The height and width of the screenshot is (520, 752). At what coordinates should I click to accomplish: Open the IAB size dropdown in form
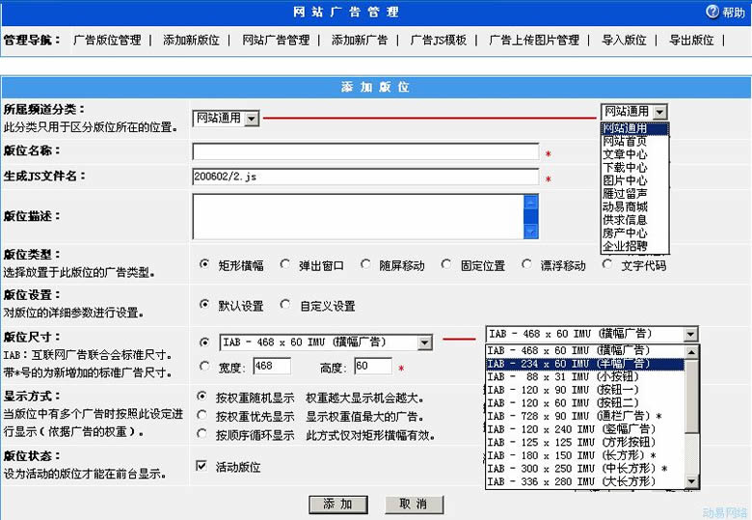click(x=326, y=342)
